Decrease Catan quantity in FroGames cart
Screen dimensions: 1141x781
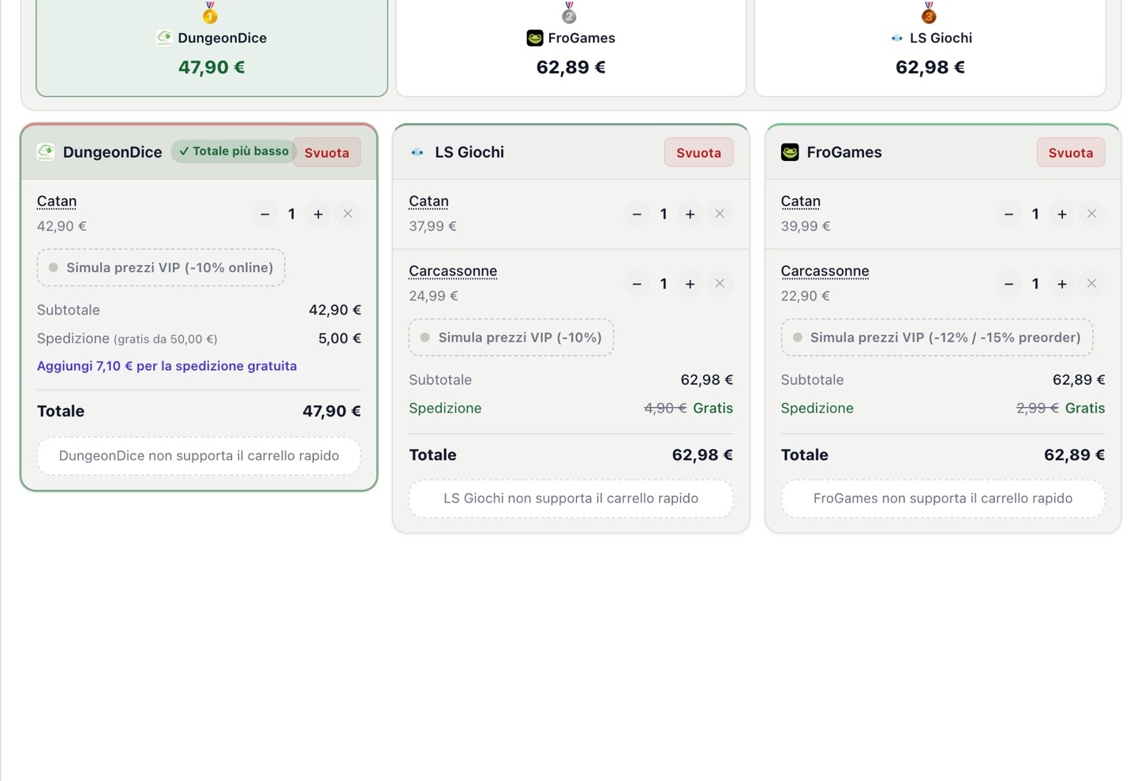click(1008, 214)
